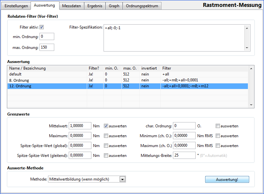This screenshot has height=194, width=264.
Task: Click the Spitze-Spitze-Wert (global) value field
Action: click(80, 145)
